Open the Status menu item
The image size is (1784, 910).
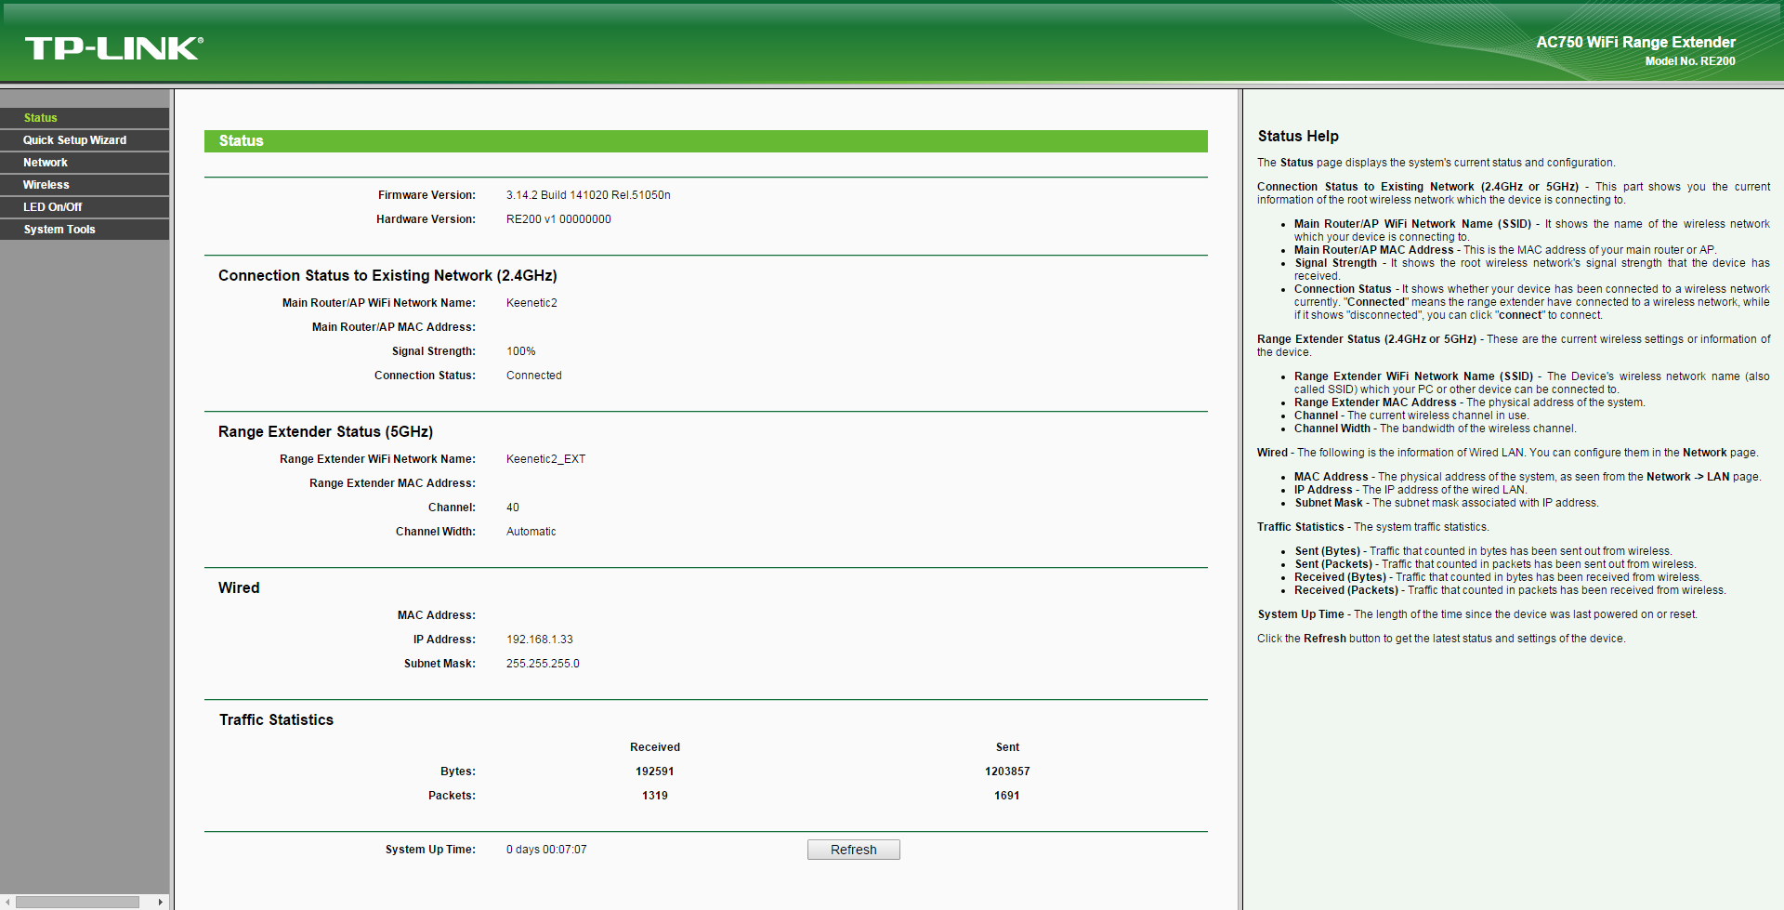click(41, 118)
